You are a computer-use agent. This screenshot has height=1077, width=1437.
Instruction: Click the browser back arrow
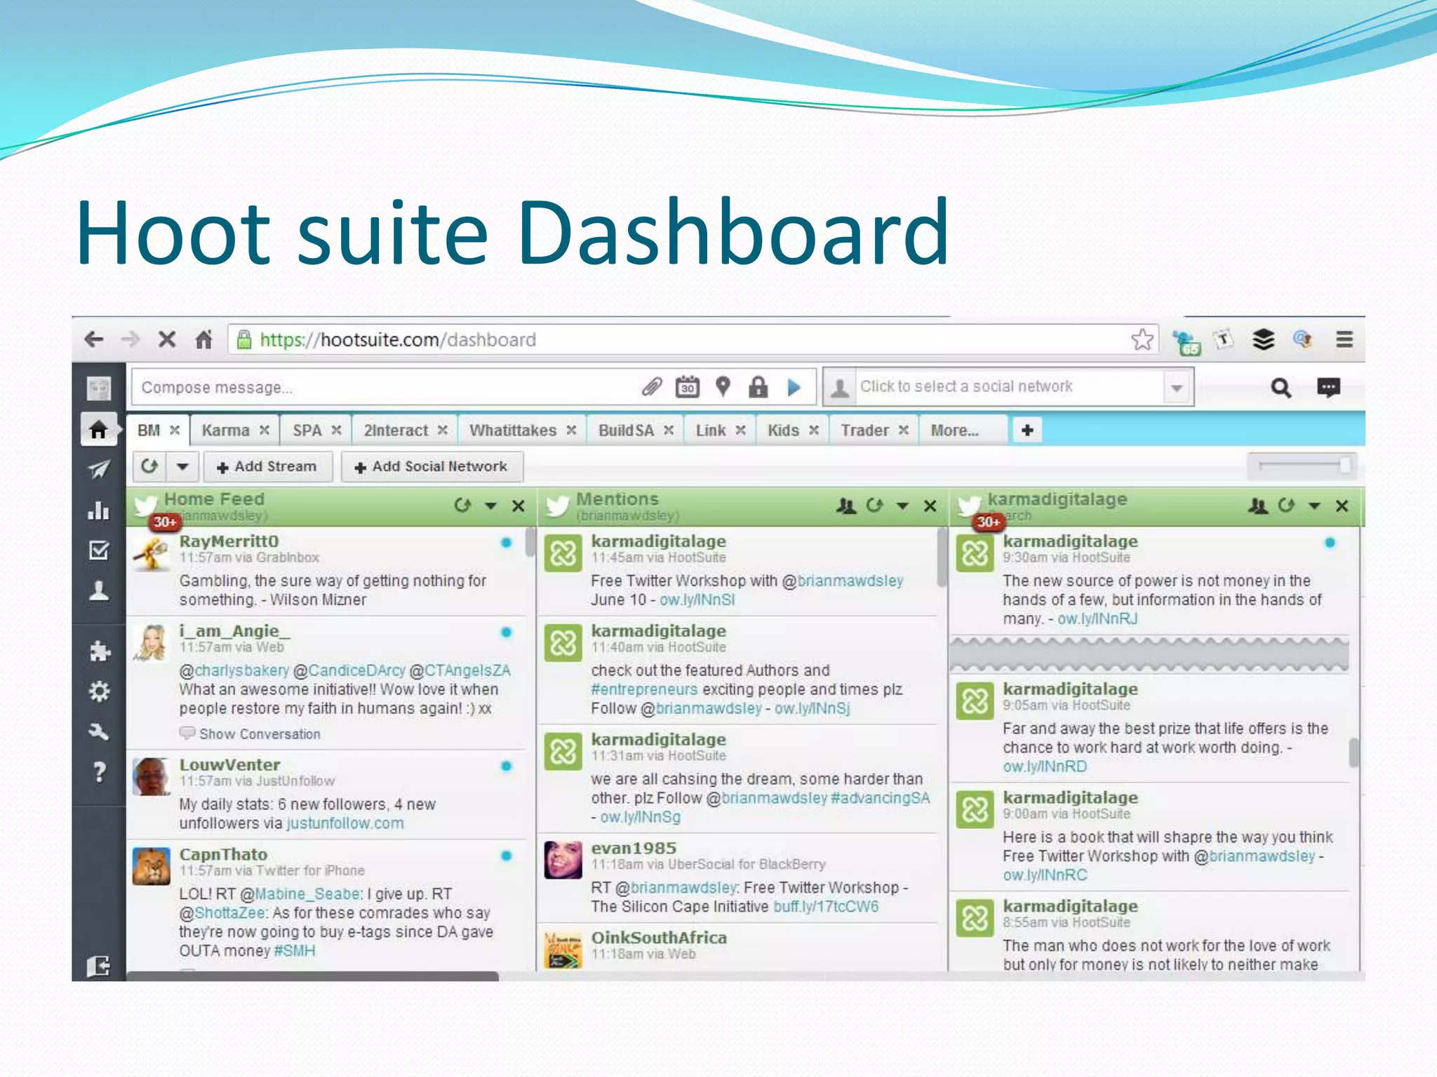[94, 340]
